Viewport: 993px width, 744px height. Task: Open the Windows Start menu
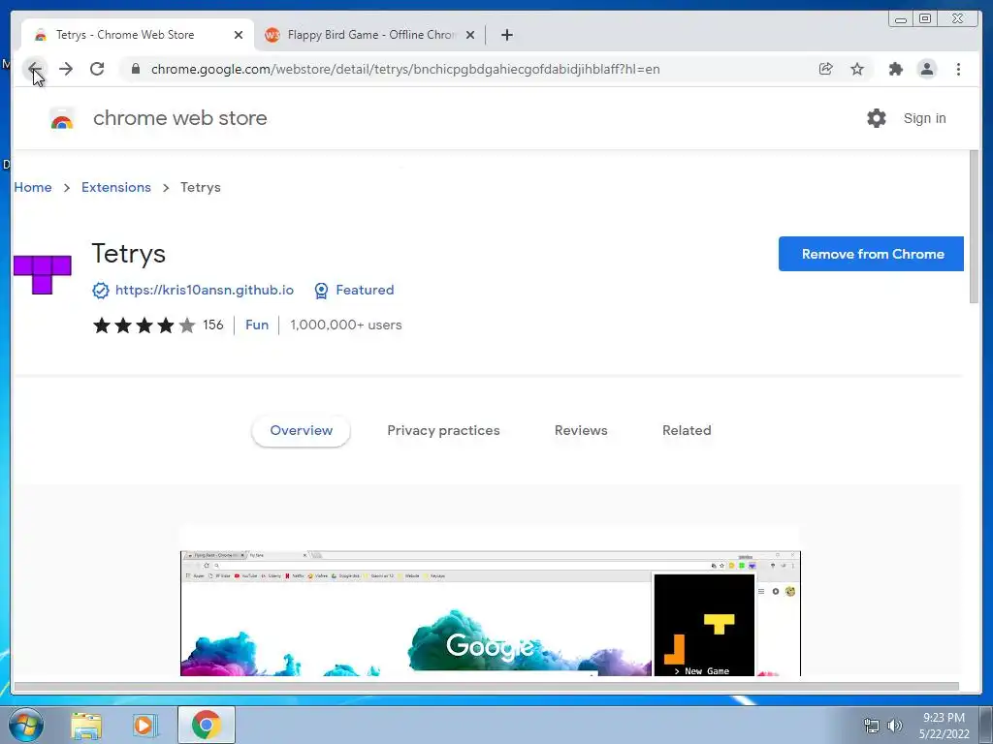pos(26,725)
